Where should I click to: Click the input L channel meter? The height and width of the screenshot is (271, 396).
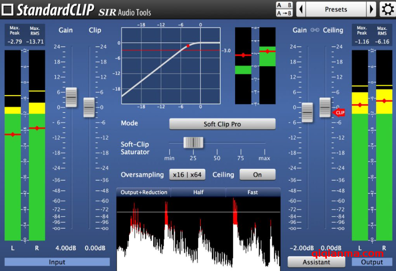click(x=13, y=145)
